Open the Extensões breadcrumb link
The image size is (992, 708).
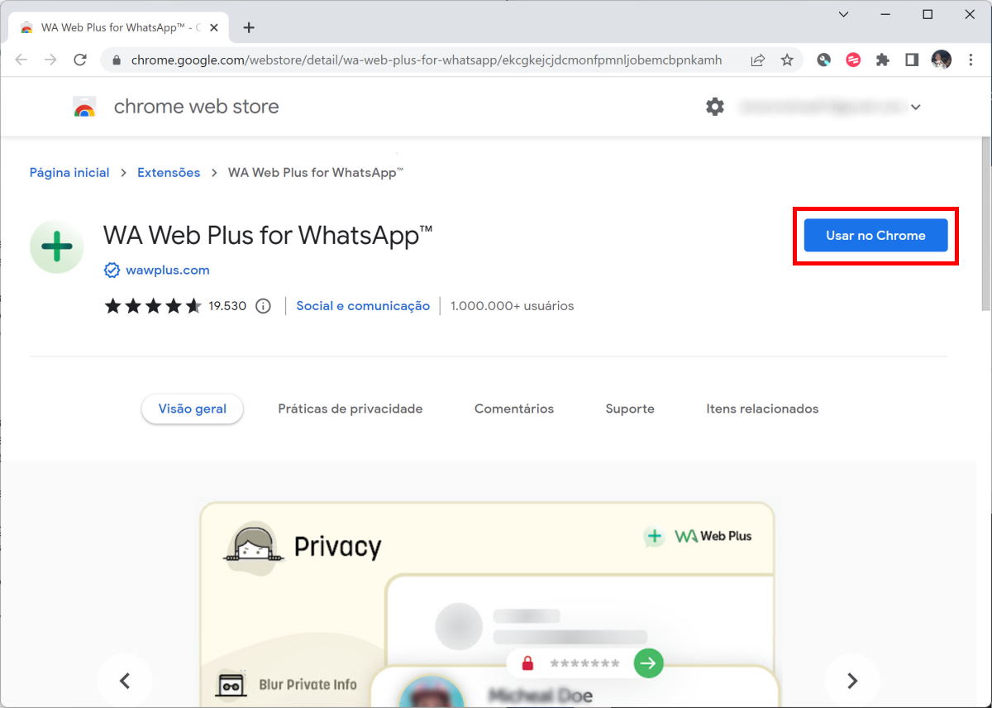pos(169,173)
